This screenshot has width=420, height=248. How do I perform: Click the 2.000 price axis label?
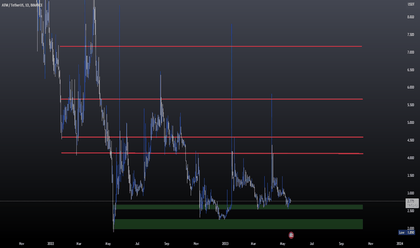click(x=411, y=228)
